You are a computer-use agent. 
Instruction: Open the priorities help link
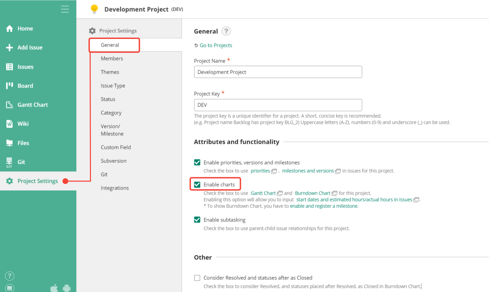260,171
